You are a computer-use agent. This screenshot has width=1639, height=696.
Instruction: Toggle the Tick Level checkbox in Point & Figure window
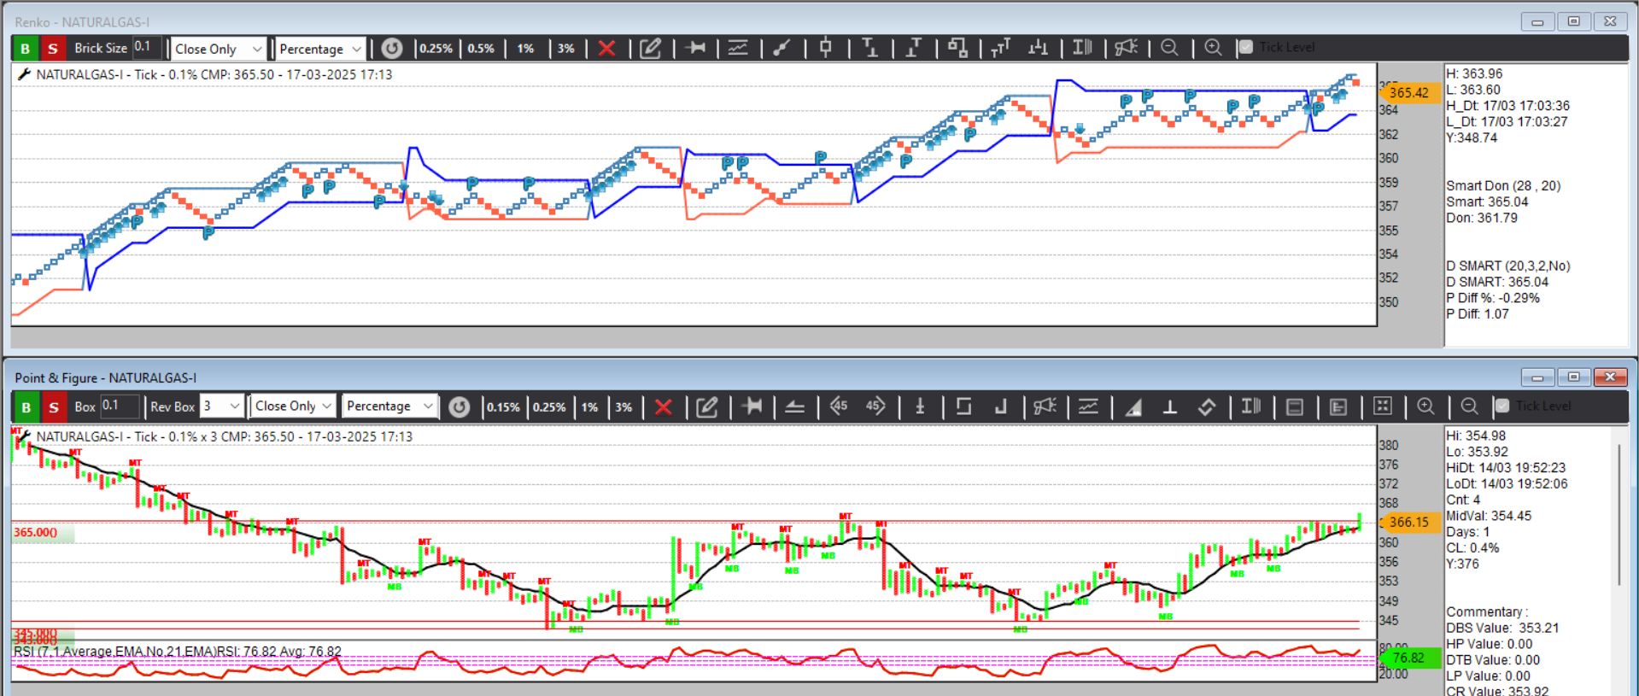coord(1502,406)
